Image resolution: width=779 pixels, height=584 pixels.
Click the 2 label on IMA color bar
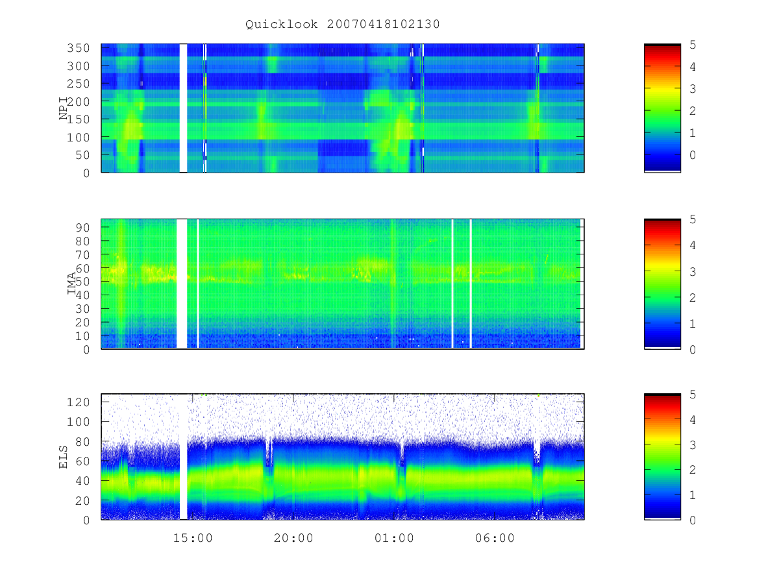(x=693, y=297)
